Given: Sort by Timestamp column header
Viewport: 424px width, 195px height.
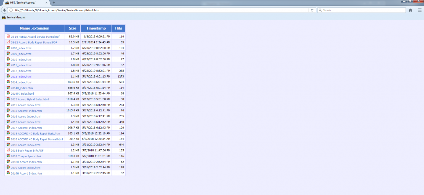Looking at the screenshot, I should click(96, 28).
